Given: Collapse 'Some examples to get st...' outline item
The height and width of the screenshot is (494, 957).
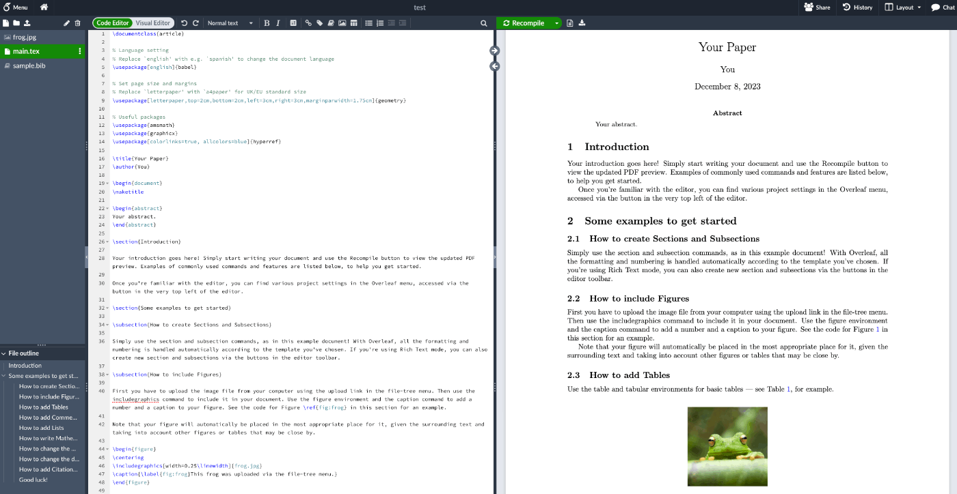Looking at the screenshot, I should click(3, 376).
